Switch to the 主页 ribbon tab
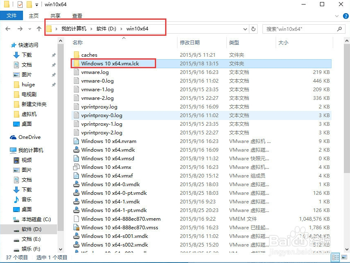Viewport: 350px width, 263px height. [x=34, y=16]
